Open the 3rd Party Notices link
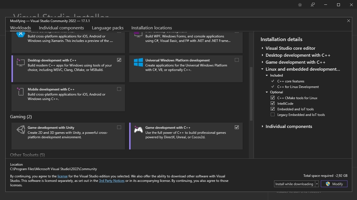The width and height of the screenshot is (357, 200). click(111, 181)
